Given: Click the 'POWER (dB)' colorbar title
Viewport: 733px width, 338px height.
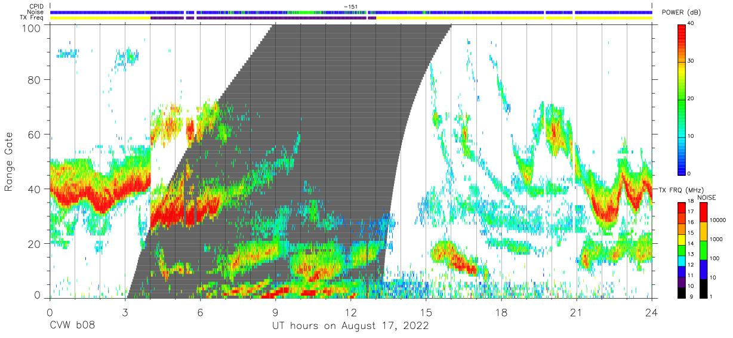Looking at the screenshot, I should pyautogui.click(x=682, y=13).
